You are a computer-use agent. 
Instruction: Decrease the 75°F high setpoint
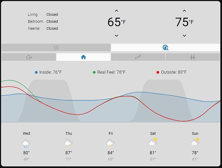184,36
